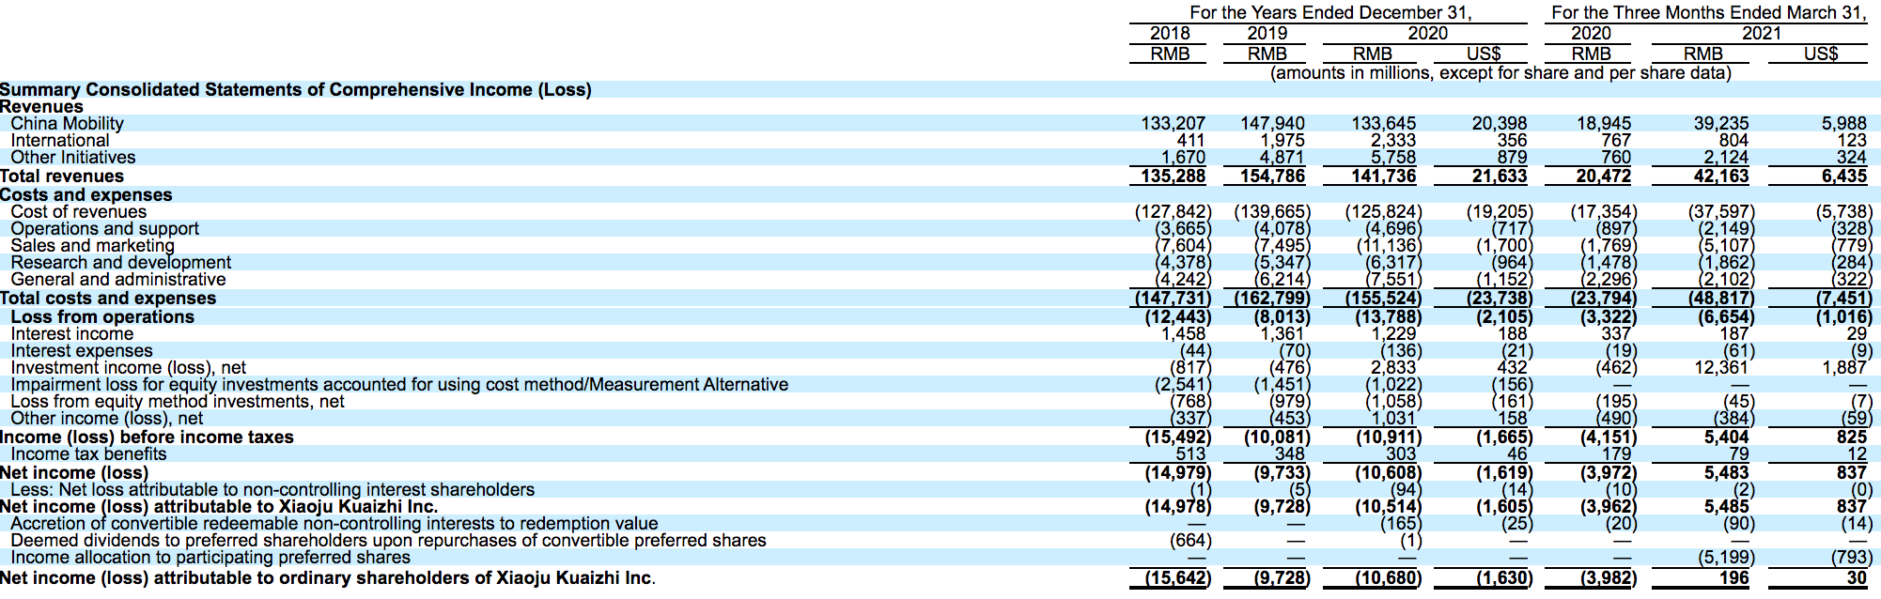Select income allocation US$ value '(793)'

tap(1850, 557)
